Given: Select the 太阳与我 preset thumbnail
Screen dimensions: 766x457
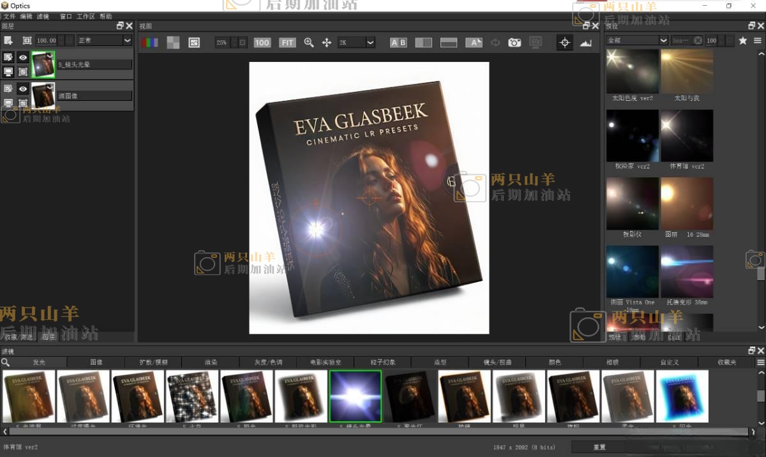Looking at the screenshot, I should [687, 71].
